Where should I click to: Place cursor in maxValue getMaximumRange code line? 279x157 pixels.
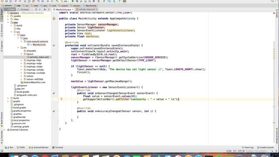coord(102,82)
